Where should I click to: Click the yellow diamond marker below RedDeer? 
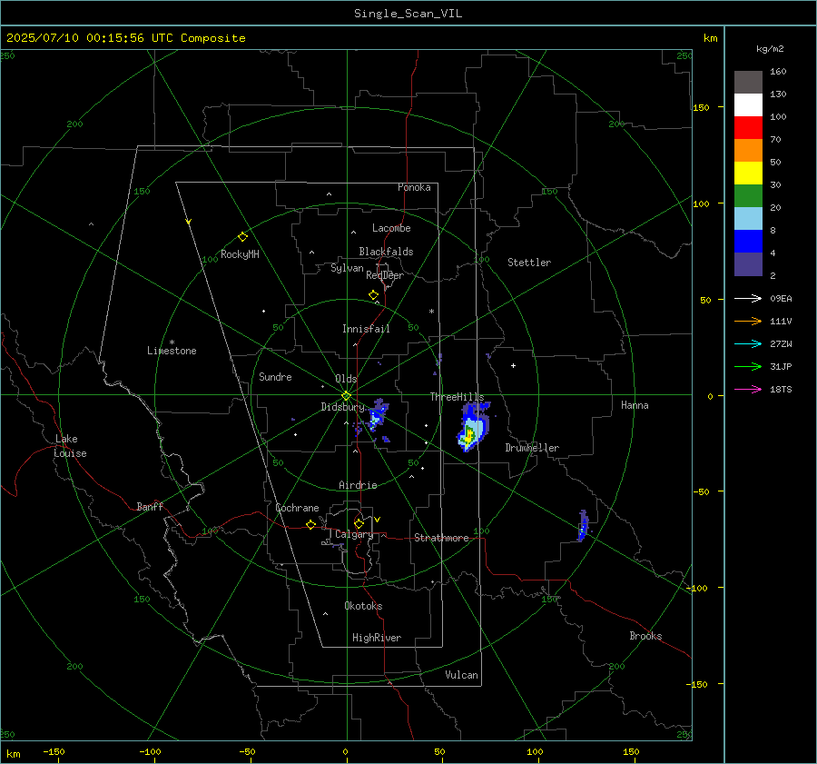coord(373,295)
